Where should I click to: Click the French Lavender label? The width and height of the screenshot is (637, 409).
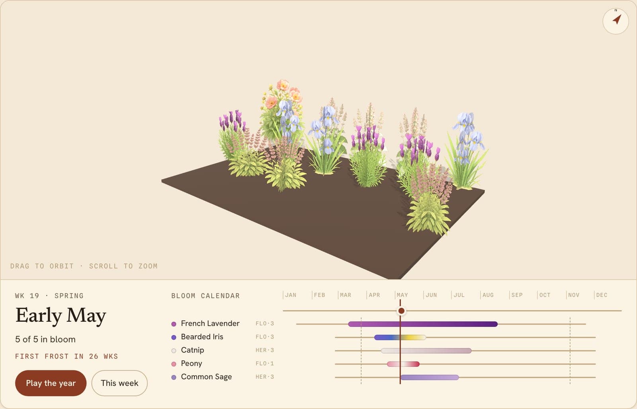pyautogui.click(x=210, y=323)
